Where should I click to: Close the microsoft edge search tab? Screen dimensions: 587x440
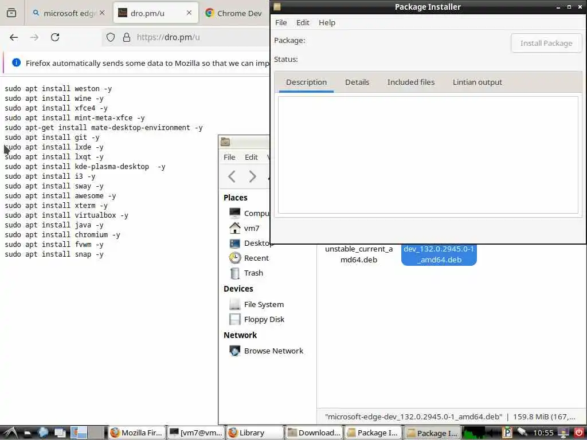pyautogui.click(x=102, y=13)
